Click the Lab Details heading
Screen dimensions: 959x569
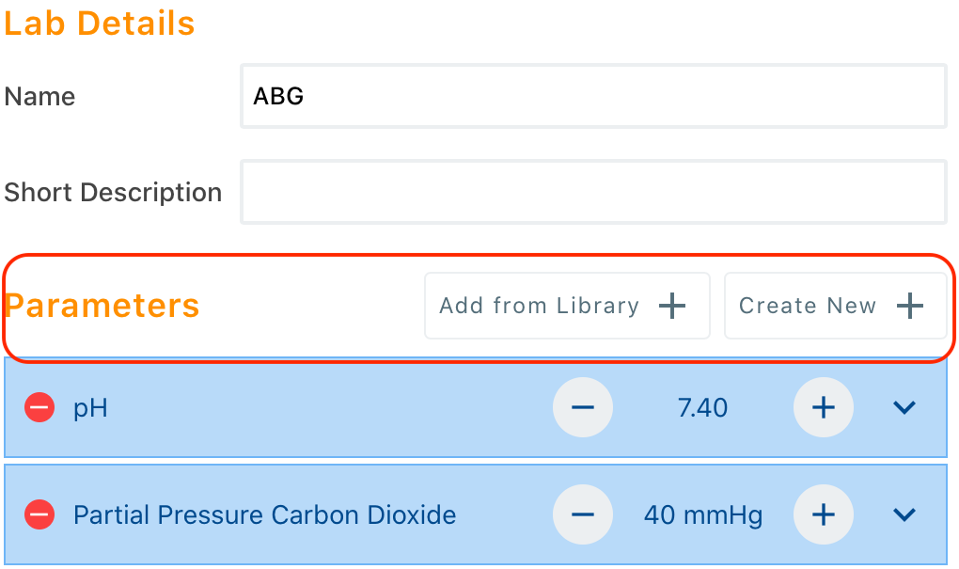tap(100, 24)
